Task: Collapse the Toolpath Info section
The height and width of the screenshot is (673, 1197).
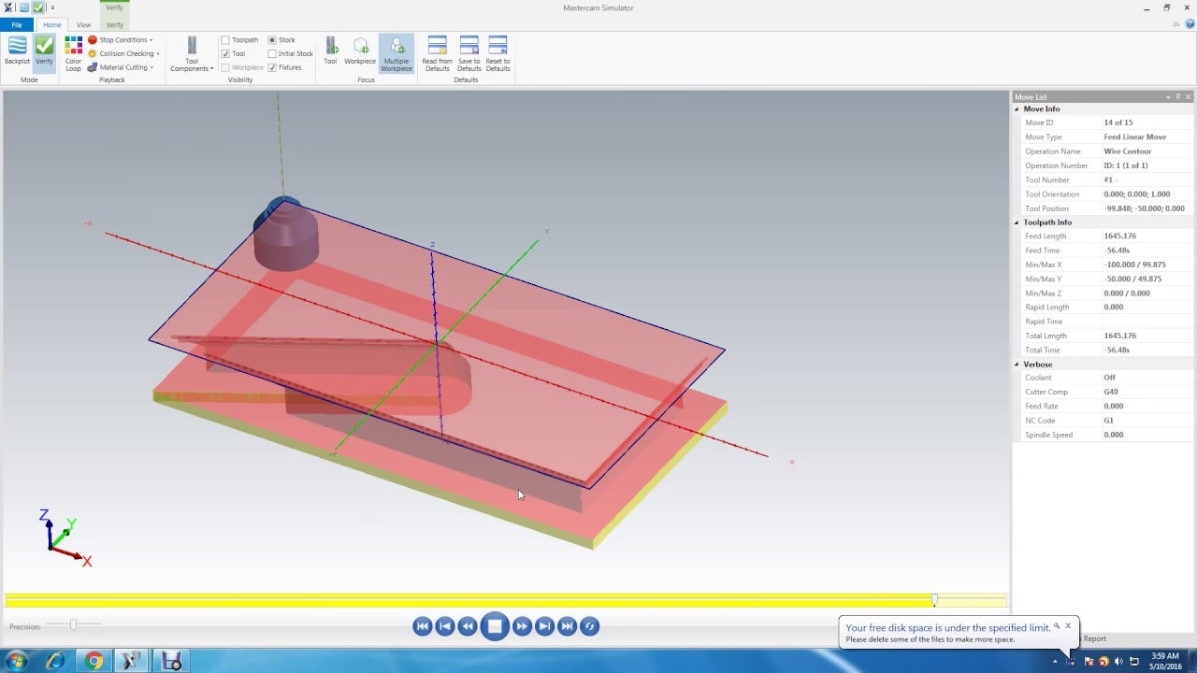Action: point(1017,222)
